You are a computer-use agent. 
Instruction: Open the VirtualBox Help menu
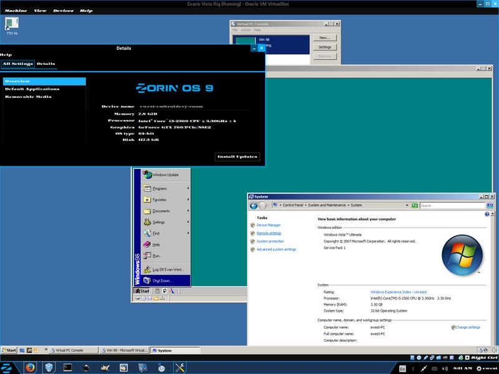pos(86,11)
